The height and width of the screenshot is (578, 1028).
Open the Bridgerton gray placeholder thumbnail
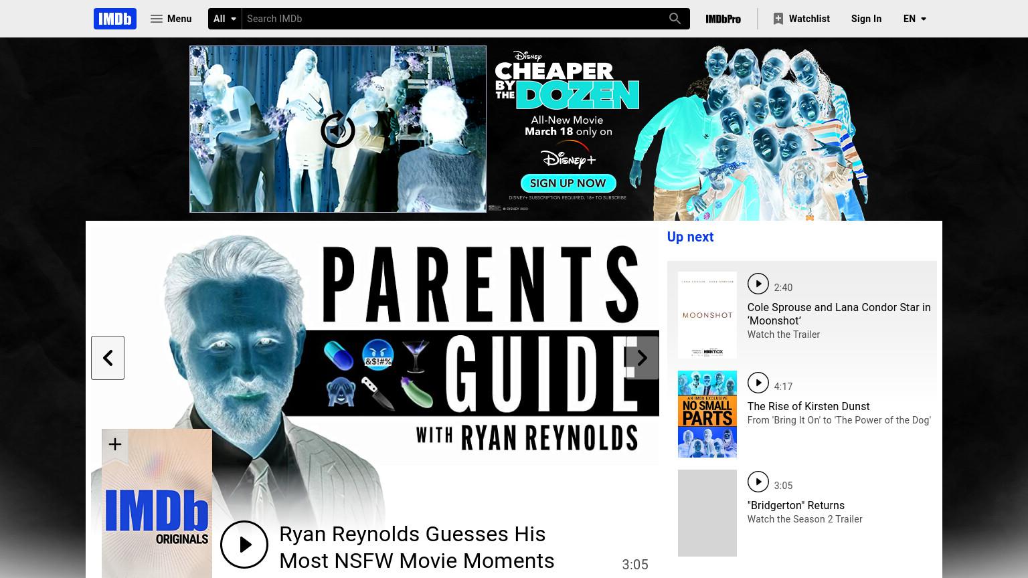tap(707, 513)
